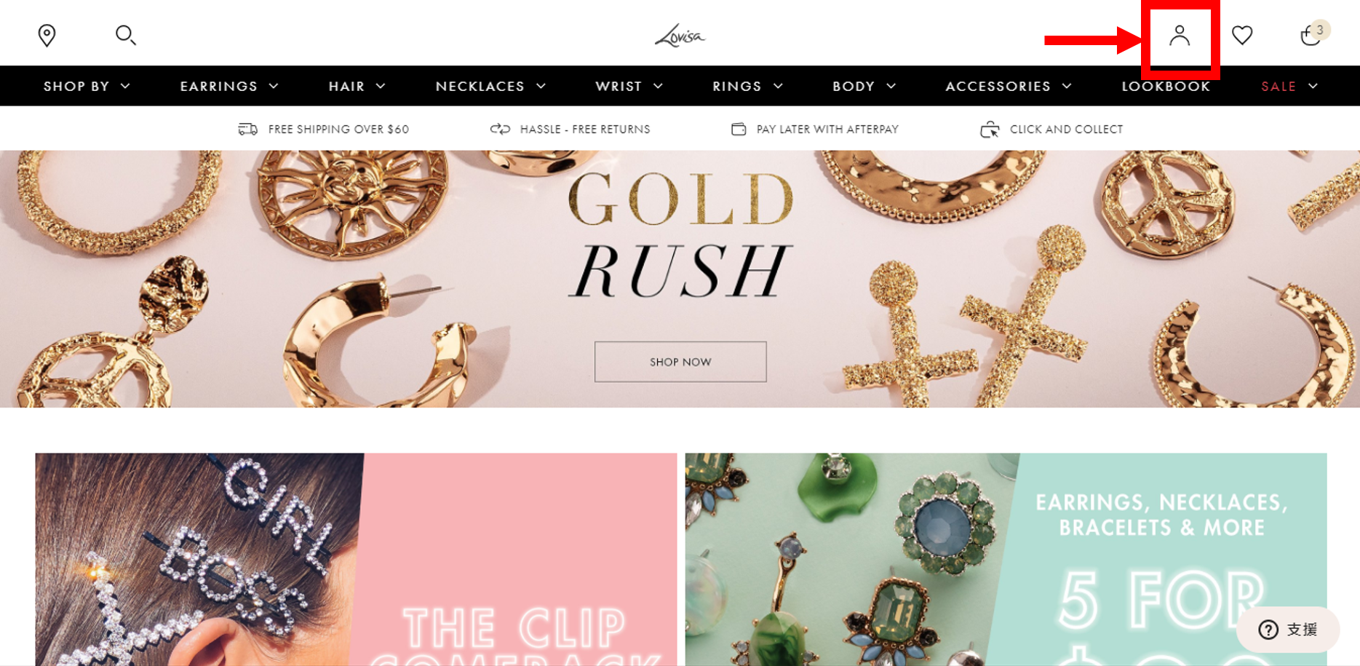Click the search magnifier icon
The width and height of the screenshot is (1360, 666).
[126, 35]
